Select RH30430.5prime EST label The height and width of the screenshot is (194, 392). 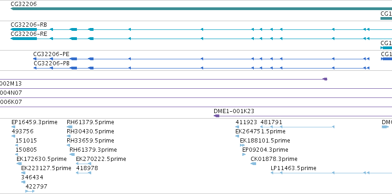point(90,131)
